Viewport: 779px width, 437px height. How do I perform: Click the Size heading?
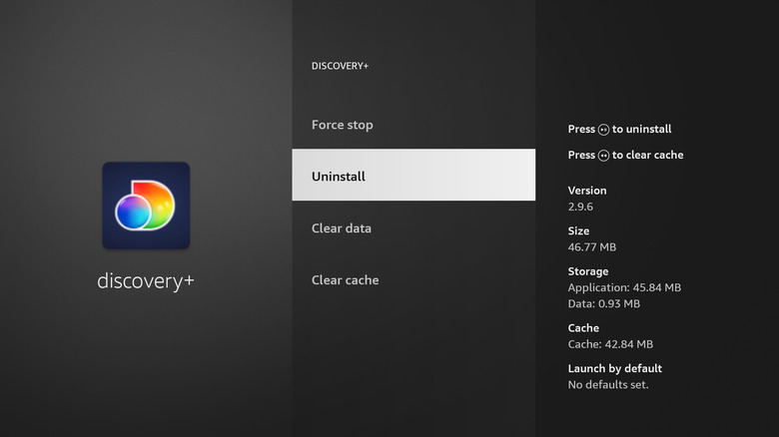click(579, 230)
